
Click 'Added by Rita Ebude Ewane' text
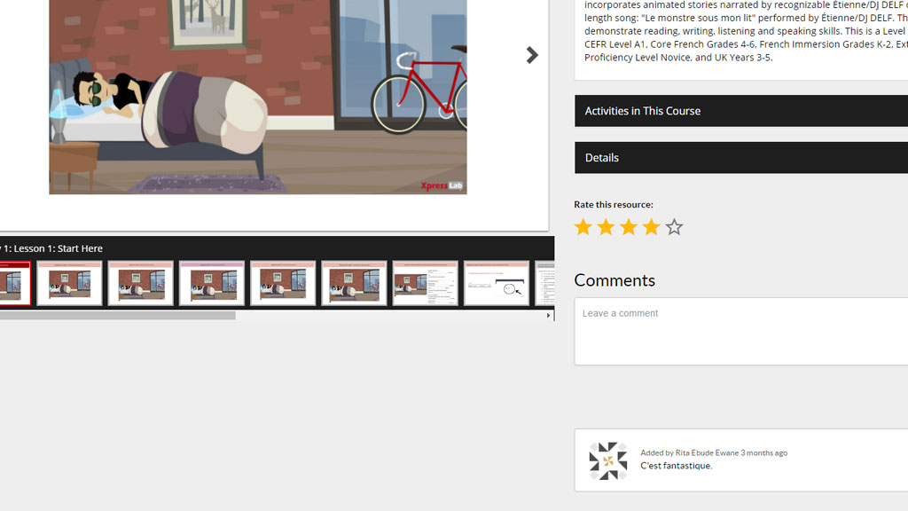click(x=689, y=453)
